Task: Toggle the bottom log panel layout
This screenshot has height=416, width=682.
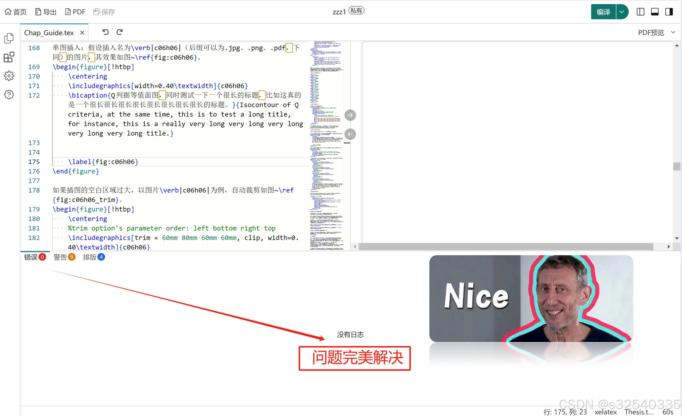Action: click(654, 12)
